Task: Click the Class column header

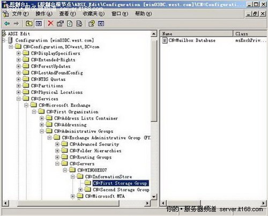Action: tap(250, 34)
